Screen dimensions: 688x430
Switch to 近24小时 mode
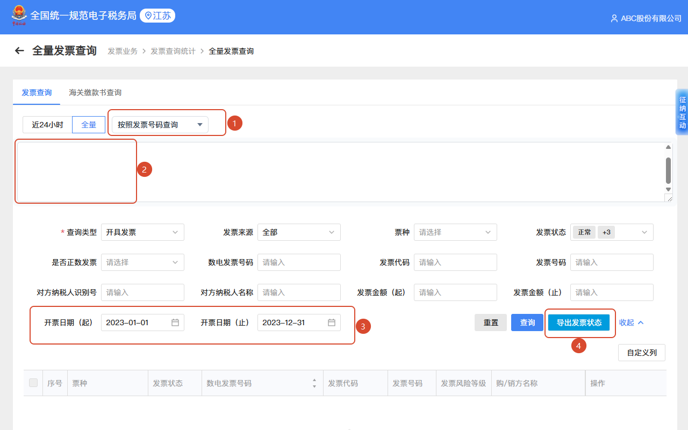tap(47, 124)
